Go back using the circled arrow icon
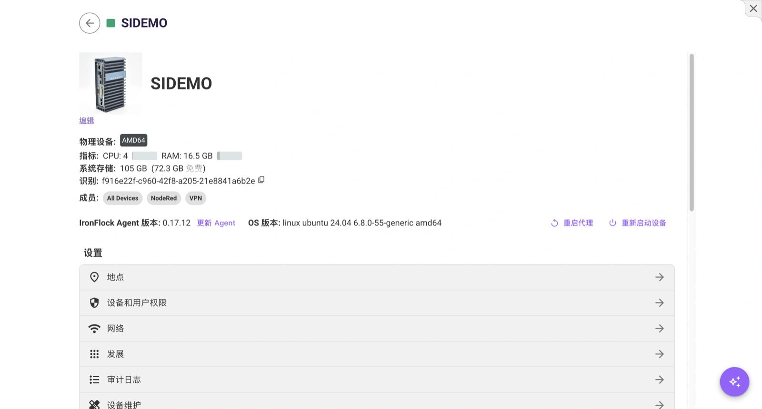762x409 pixels. [x=90, y=23]
